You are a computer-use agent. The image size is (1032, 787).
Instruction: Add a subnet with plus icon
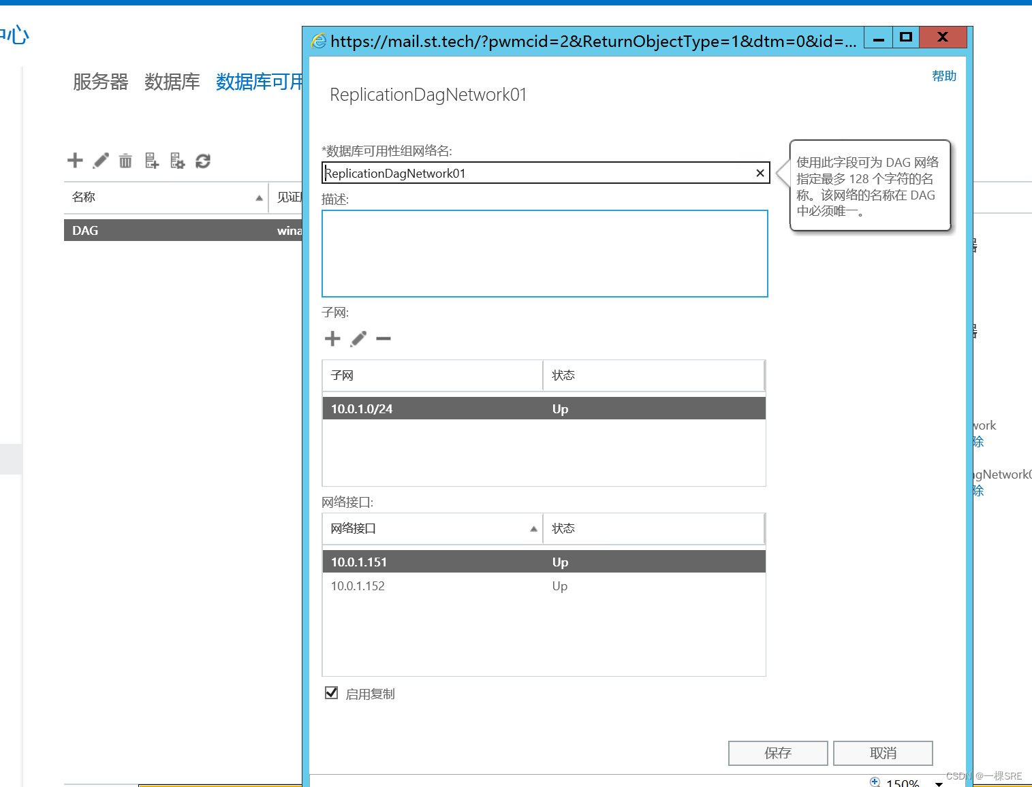coord(332,338)
